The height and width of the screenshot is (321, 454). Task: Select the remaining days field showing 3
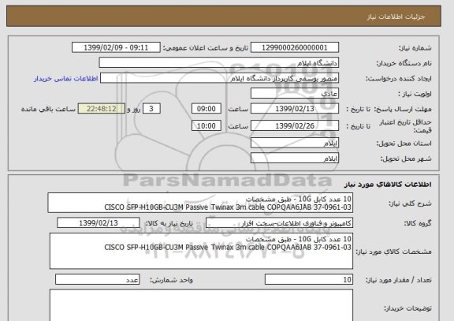151,109
